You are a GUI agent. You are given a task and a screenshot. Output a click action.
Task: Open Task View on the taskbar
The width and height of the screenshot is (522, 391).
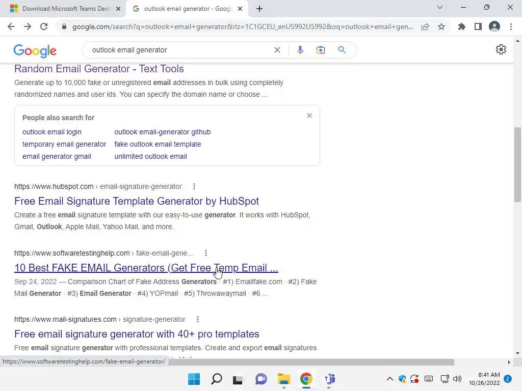(238, 379)
